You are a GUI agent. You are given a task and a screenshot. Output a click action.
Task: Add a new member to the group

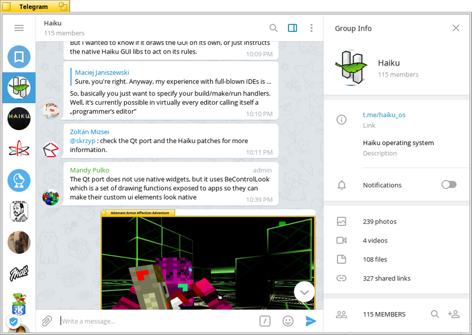454,314
